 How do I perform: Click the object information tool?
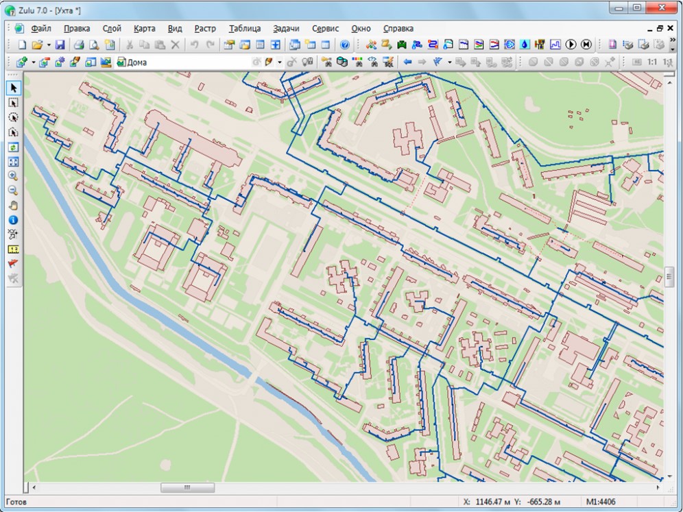(x=13, y=220)
